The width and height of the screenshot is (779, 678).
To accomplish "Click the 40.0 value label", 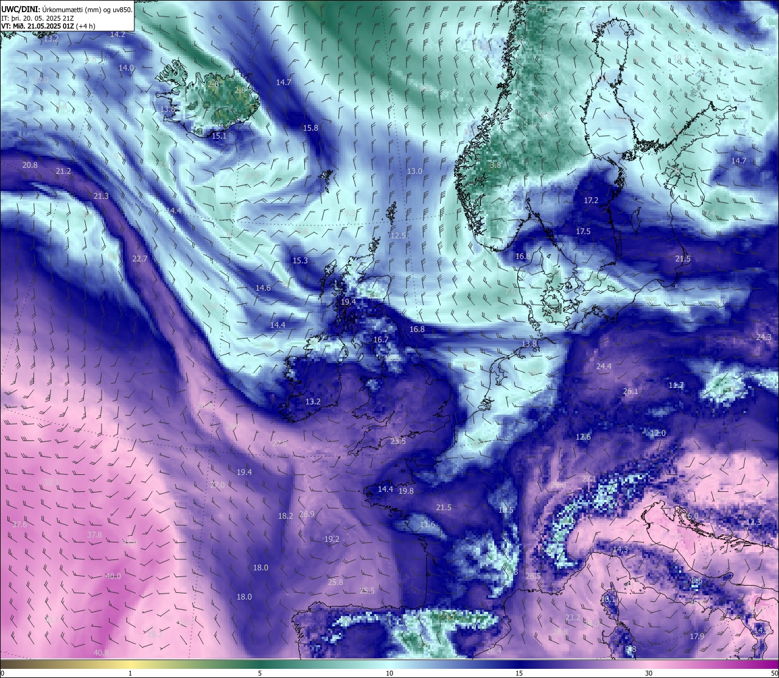I will 113,576.
